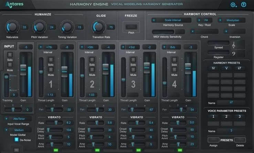Viewport: 254px width, 153px height.
Task: Toggle voice 2 green enable LED
Action: click(97, 150)
